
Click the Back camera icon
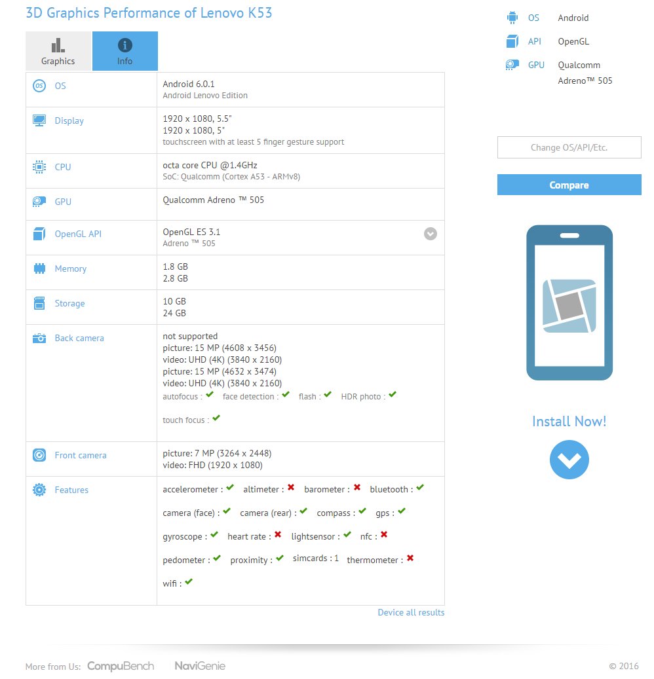coord(39,339)
